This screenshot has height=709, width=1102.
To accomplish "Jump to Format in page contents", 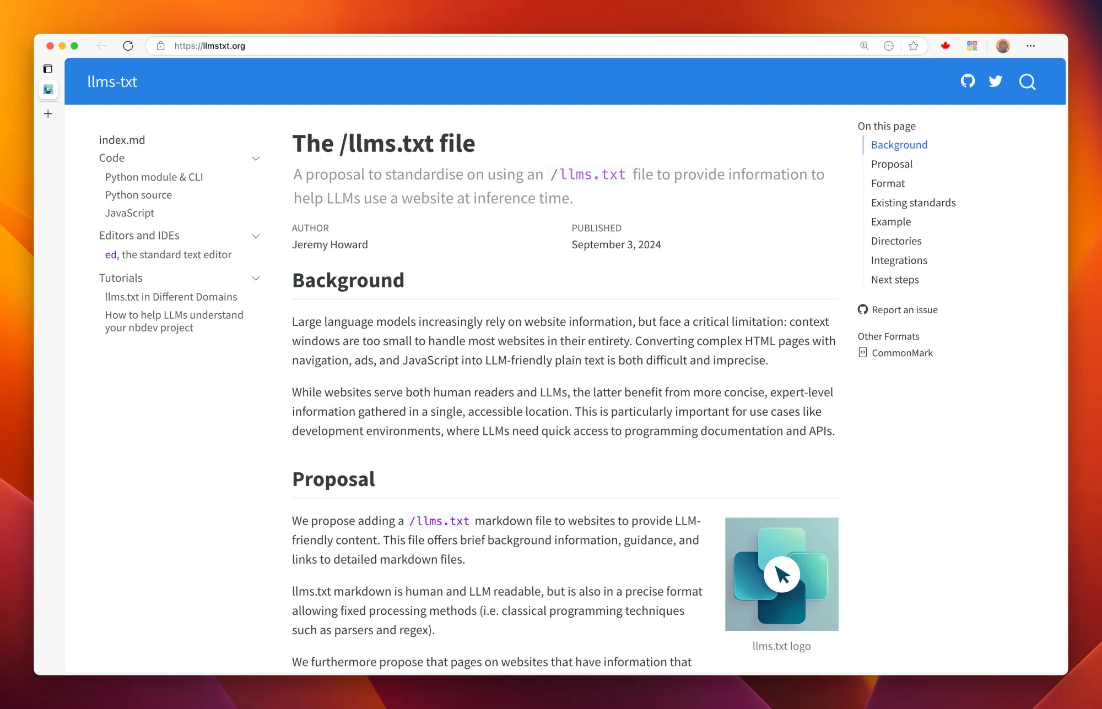I will pyautogui.click(x=888, y=183).
